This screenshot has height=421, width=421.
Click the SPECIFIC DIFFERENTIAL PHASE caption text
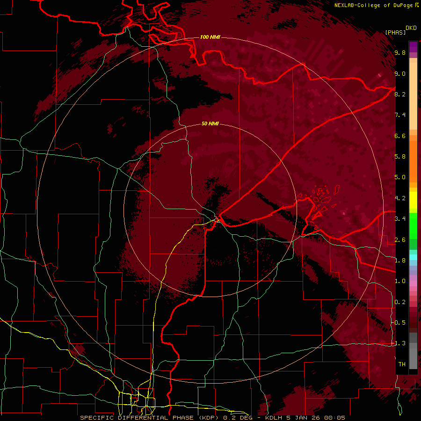[137, 418]
